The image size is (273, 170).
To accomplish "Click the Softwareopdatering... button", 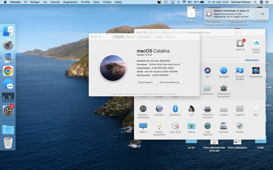I will [x=170, y=82].
